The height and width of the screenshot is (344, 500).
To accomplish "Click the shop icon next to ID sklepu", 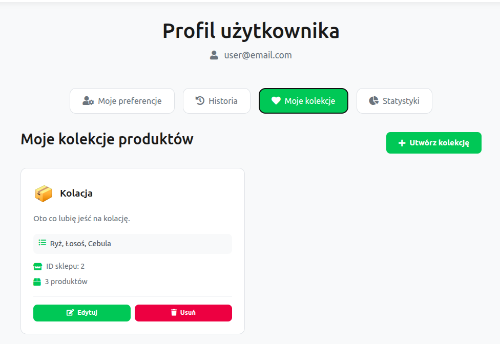I will (36, 266).
